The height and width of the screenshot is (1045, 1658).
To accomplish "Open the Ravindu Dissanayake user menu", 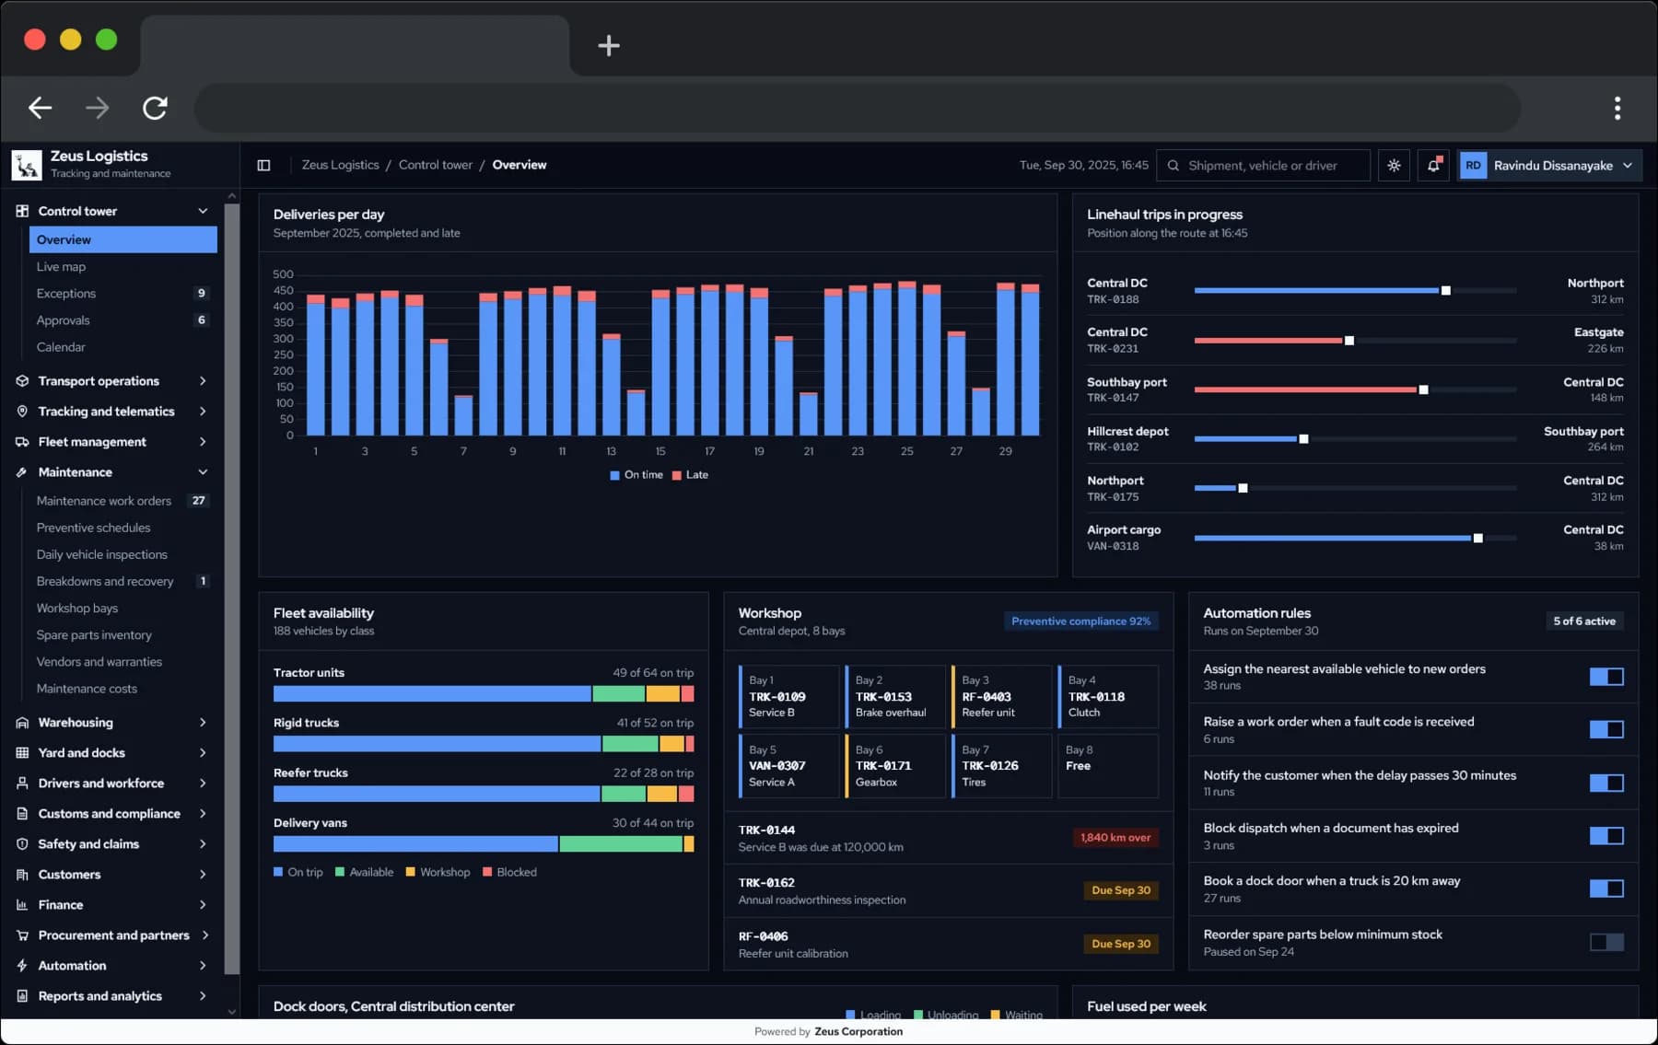I will click(1549, 166).
